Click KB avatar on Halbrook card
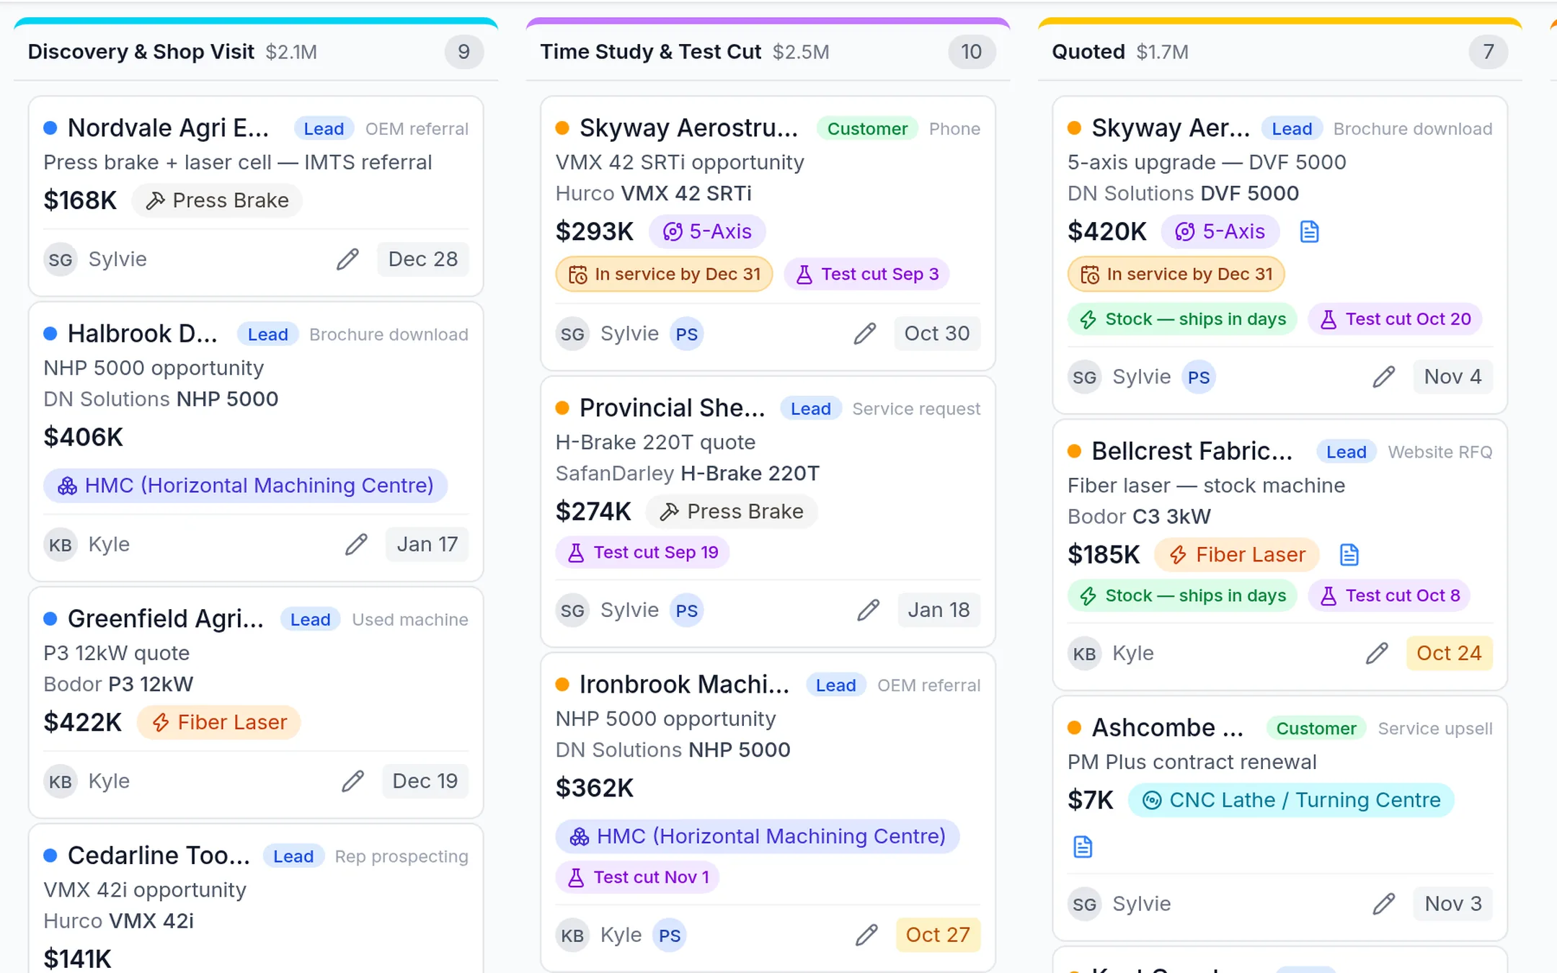This screenshot has width=1557, height=973. (x=61, y=544)
